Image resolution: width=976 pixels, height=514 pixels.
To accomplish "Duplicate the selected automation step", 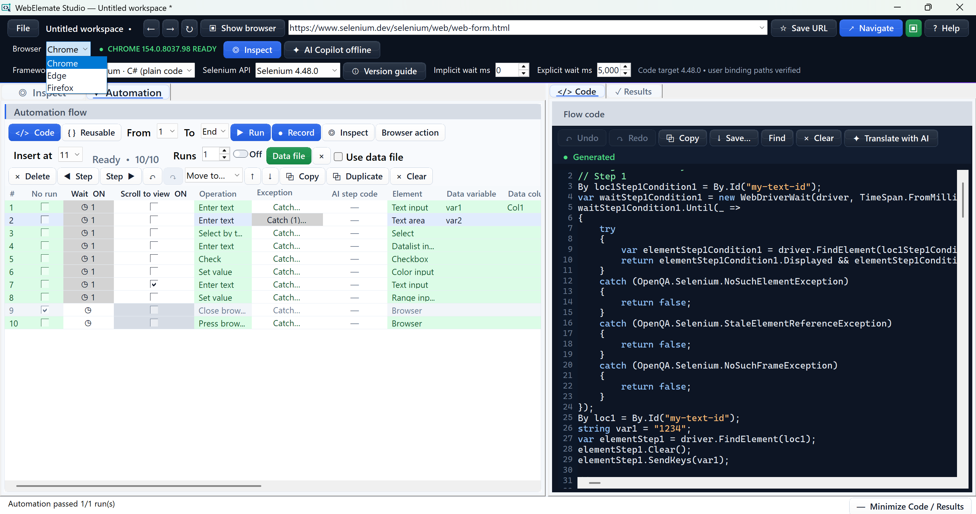I will [x=358, y=176].
